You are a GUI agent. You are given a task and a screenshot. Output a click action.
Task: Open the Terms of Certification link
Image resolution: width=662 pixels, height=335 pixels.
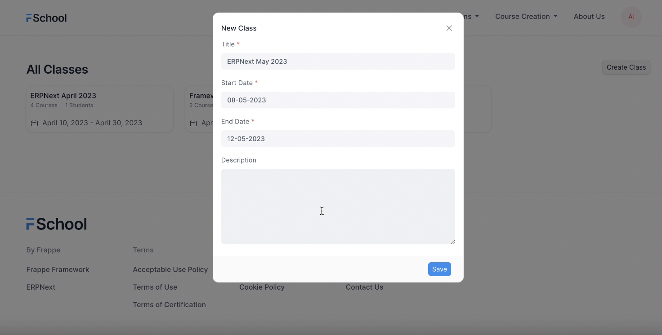[x=169, y=304]
